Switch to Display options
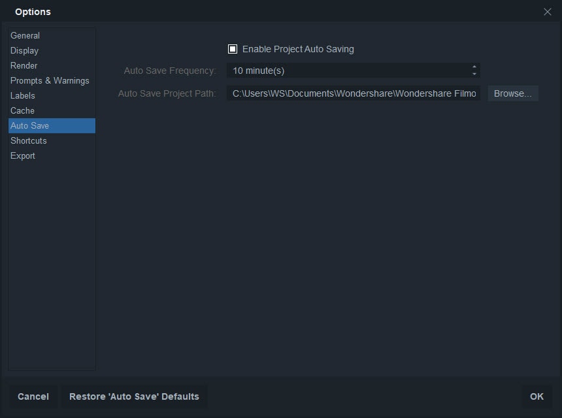The width and height of the screenshot is (562, 418). tap(25, 50)
